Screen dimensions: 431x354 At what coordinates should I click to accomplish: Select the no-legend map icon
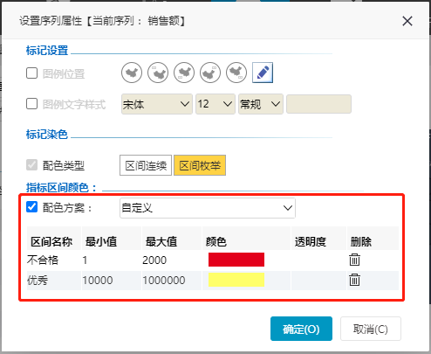coord(132,73)
